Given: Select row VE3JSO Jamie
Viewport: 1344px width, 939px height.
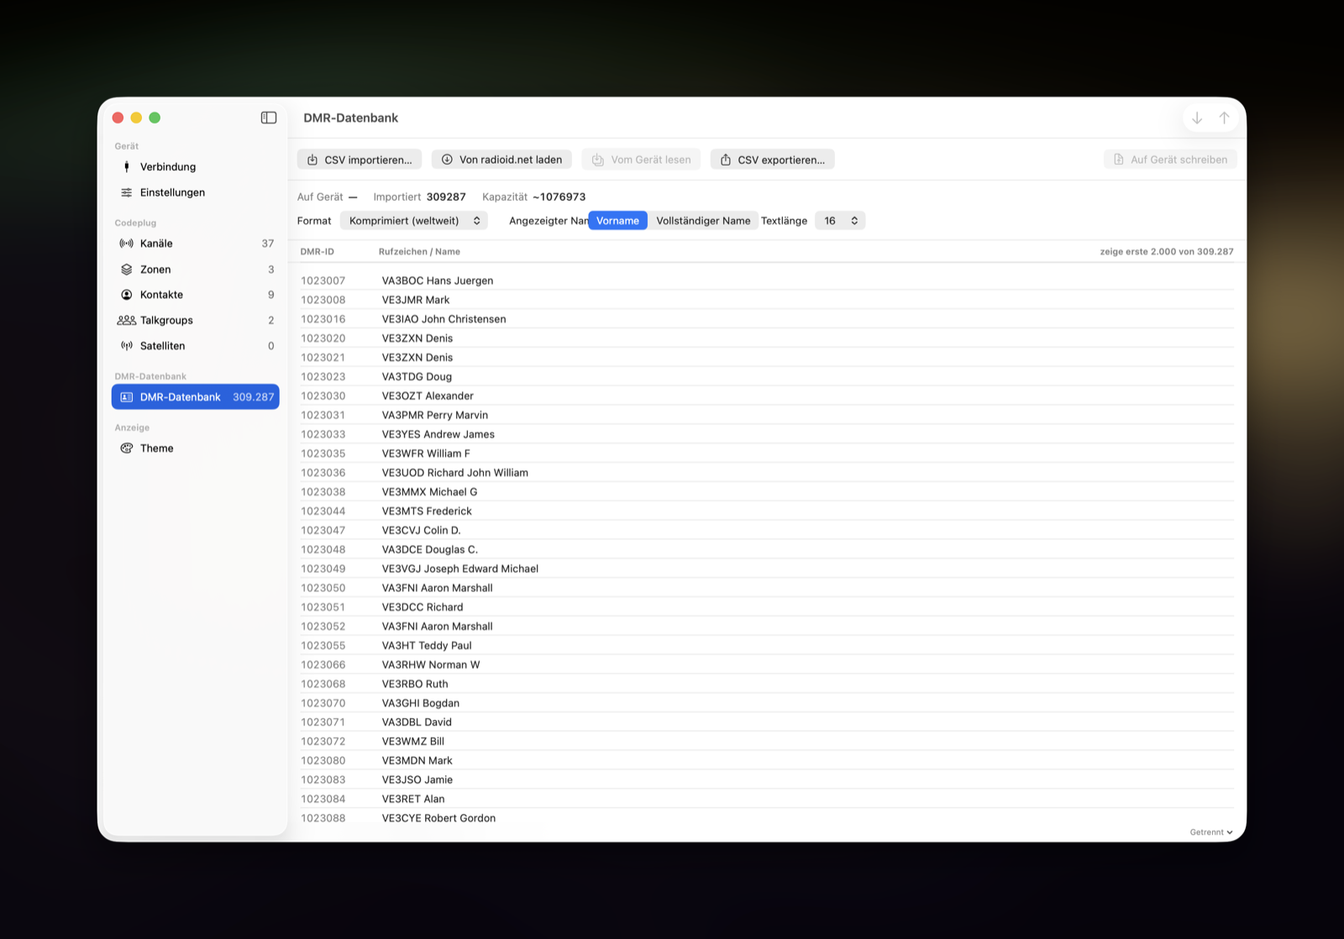Looking at the screenshot, I should (767, 780).
